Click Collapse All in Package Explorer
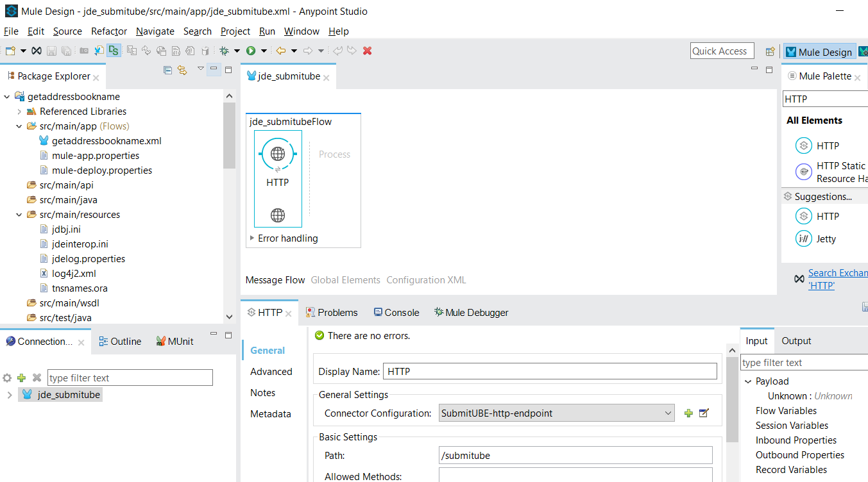Screen dimensions: 868x482 167,70
